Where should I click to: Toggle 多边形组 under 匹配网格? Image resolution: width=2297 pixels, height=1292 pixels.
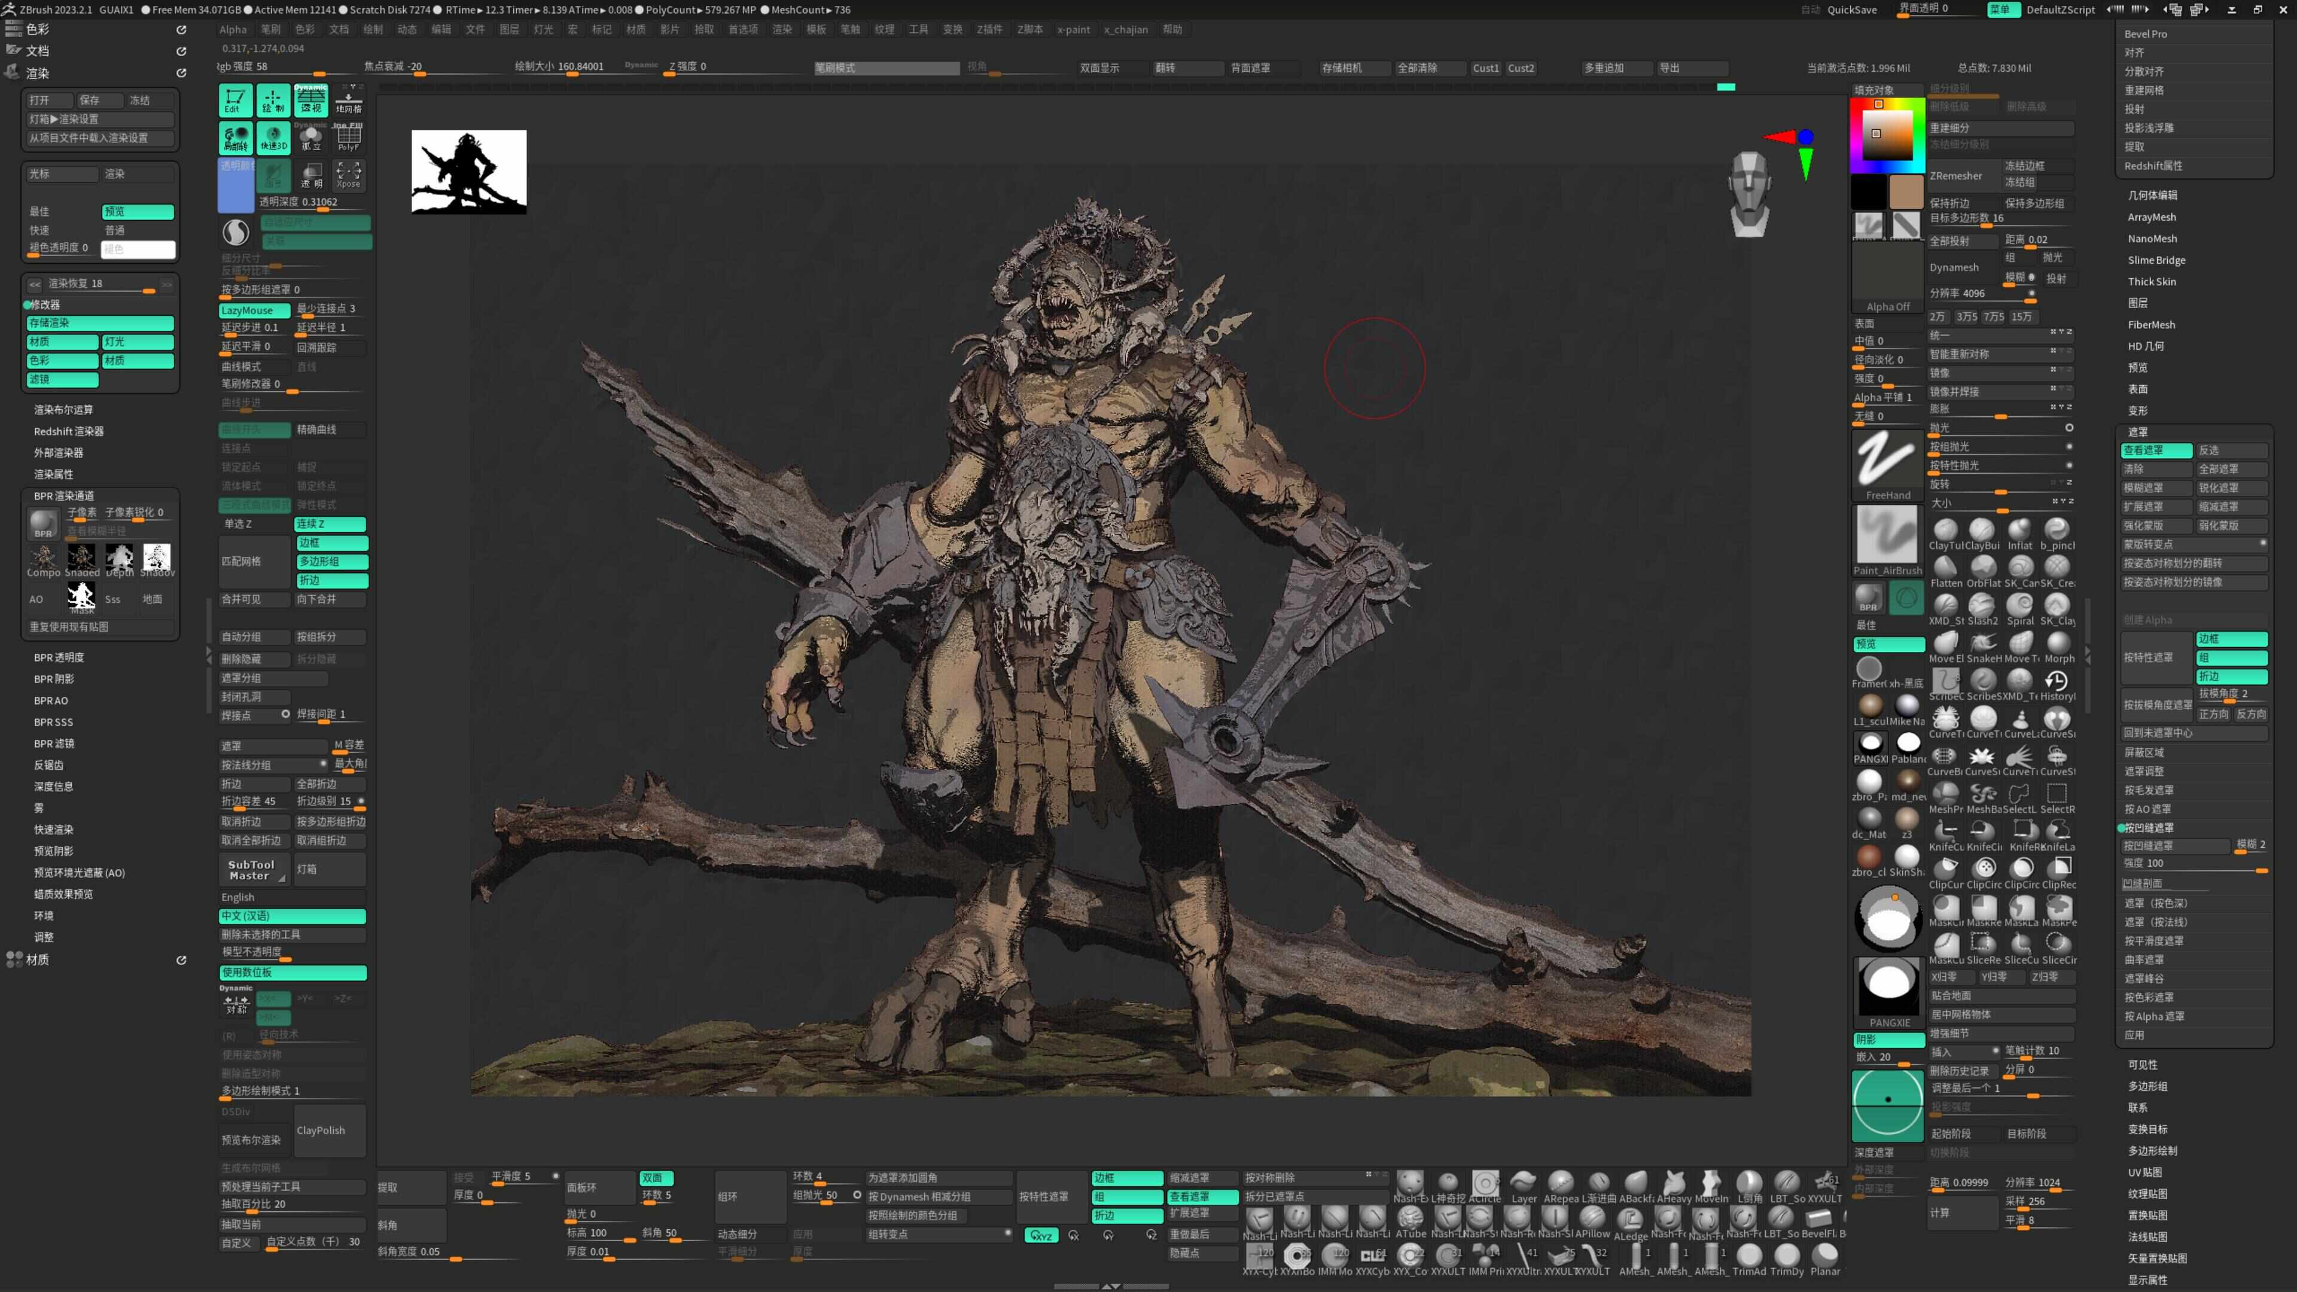332,561
